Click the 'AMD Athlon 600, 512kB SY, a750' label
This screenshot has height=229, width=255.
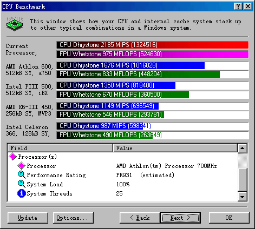click(x=29, y=70)
